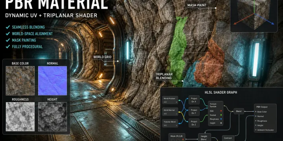This screenshot has width=283, height=141.
Task: Click the checkmark beside Mask Painting
Action: (8, 40)
